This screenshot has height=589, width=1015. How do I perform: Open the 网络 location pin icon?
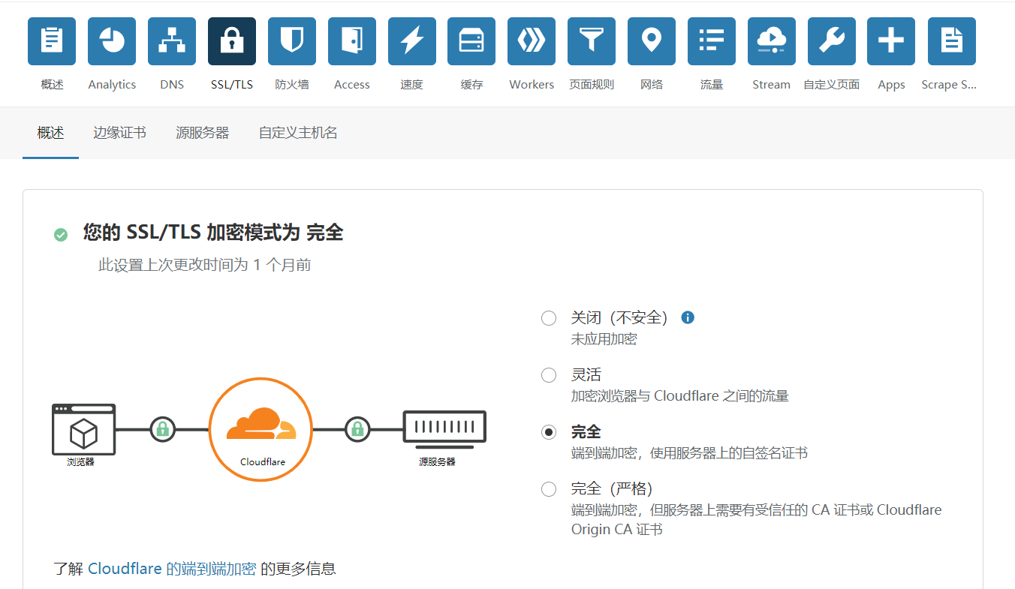(x=652, y=41)
